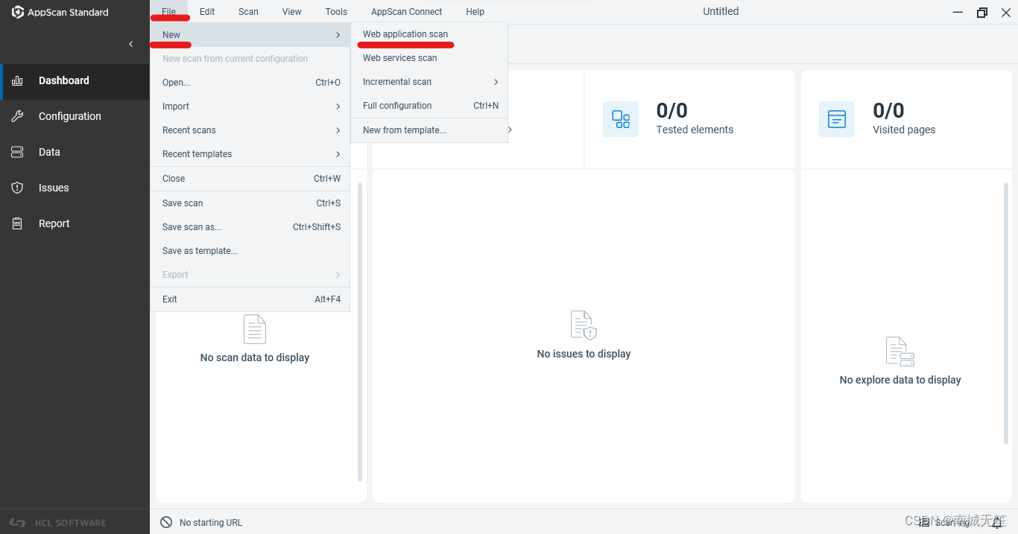Click the No explore data icon
The height and width of the screenshot is (534, 1018).
click(900, 352)
